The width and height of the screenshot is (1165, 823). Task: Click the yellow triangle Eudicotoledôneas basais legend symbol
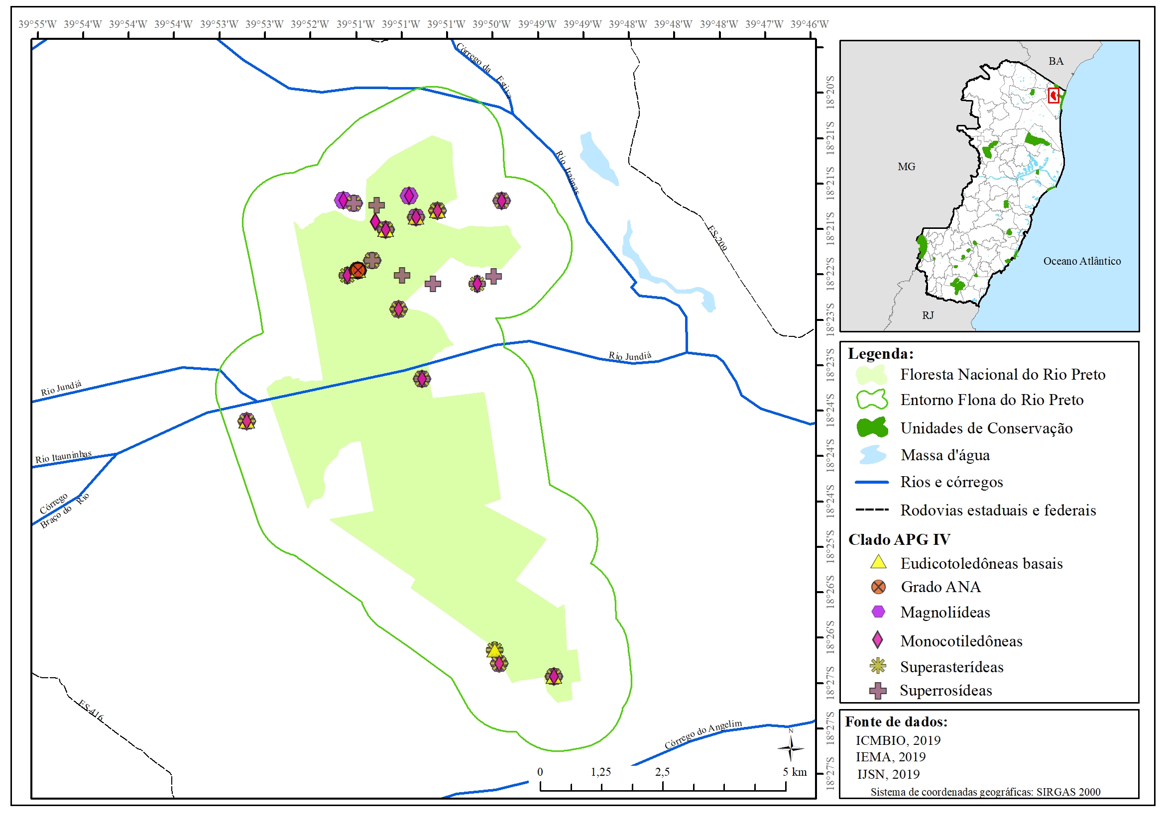(x=878, y=562)
